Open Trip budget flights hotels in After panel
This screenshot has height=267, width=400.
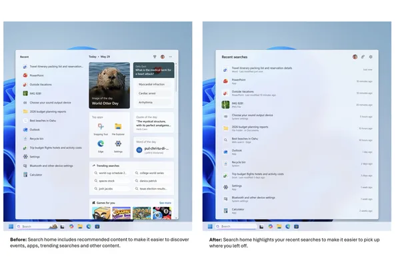297,176
